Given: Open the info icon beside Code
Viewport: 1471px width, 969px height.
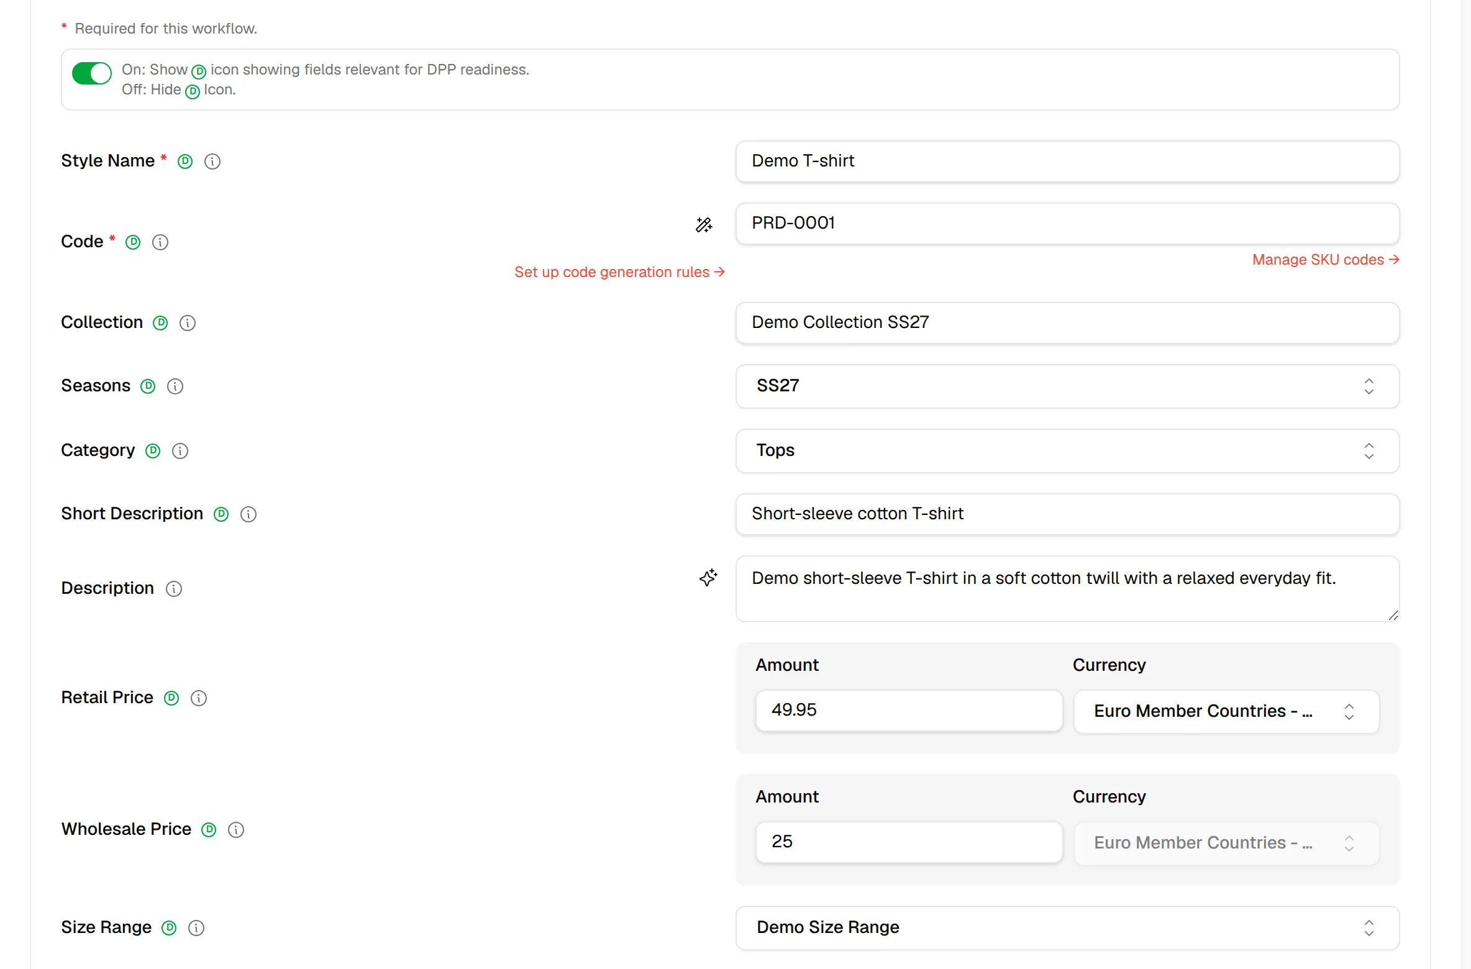Looking at the screenshot, I should point(160,242).
